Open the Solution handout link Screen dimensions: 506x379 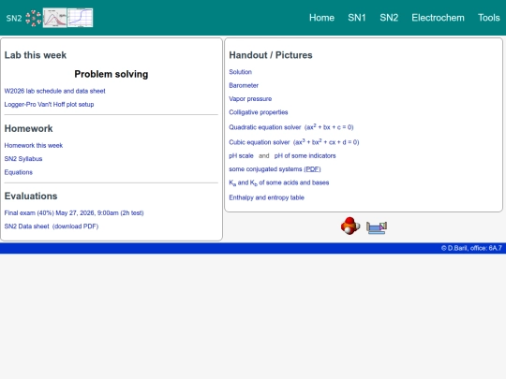[241, 72]
